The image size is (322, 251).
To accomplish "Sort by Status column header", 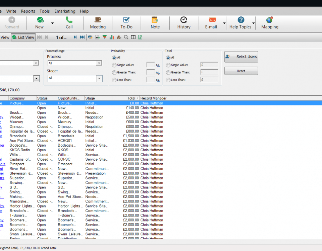I will (x=46, y=98).
